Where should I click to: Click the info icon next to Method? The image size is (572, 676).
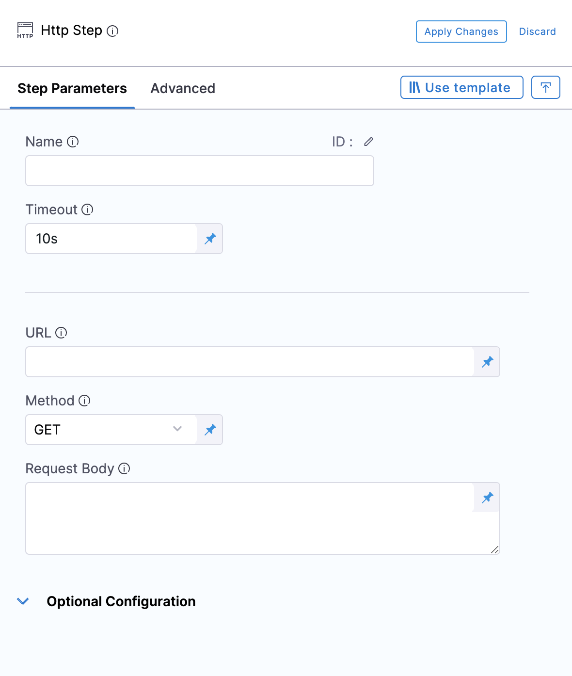pos(84,401)
